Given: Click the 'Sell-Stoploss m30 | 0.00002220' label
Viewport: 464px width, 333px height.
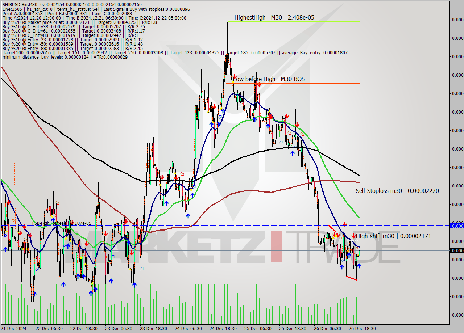Looking at the screenshot, I should 397,191.
